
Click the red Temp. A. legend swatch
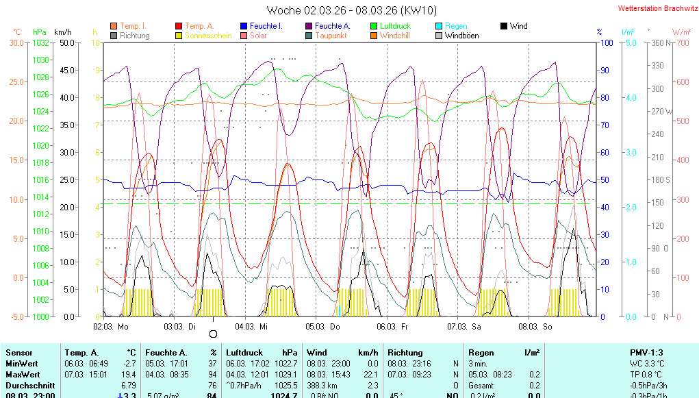[179, 26]
